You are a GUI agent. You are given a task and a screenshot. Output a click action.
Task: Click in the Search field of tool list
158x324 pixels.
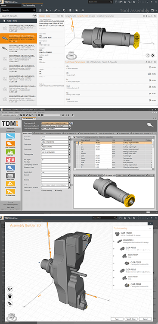pos(18,10)
